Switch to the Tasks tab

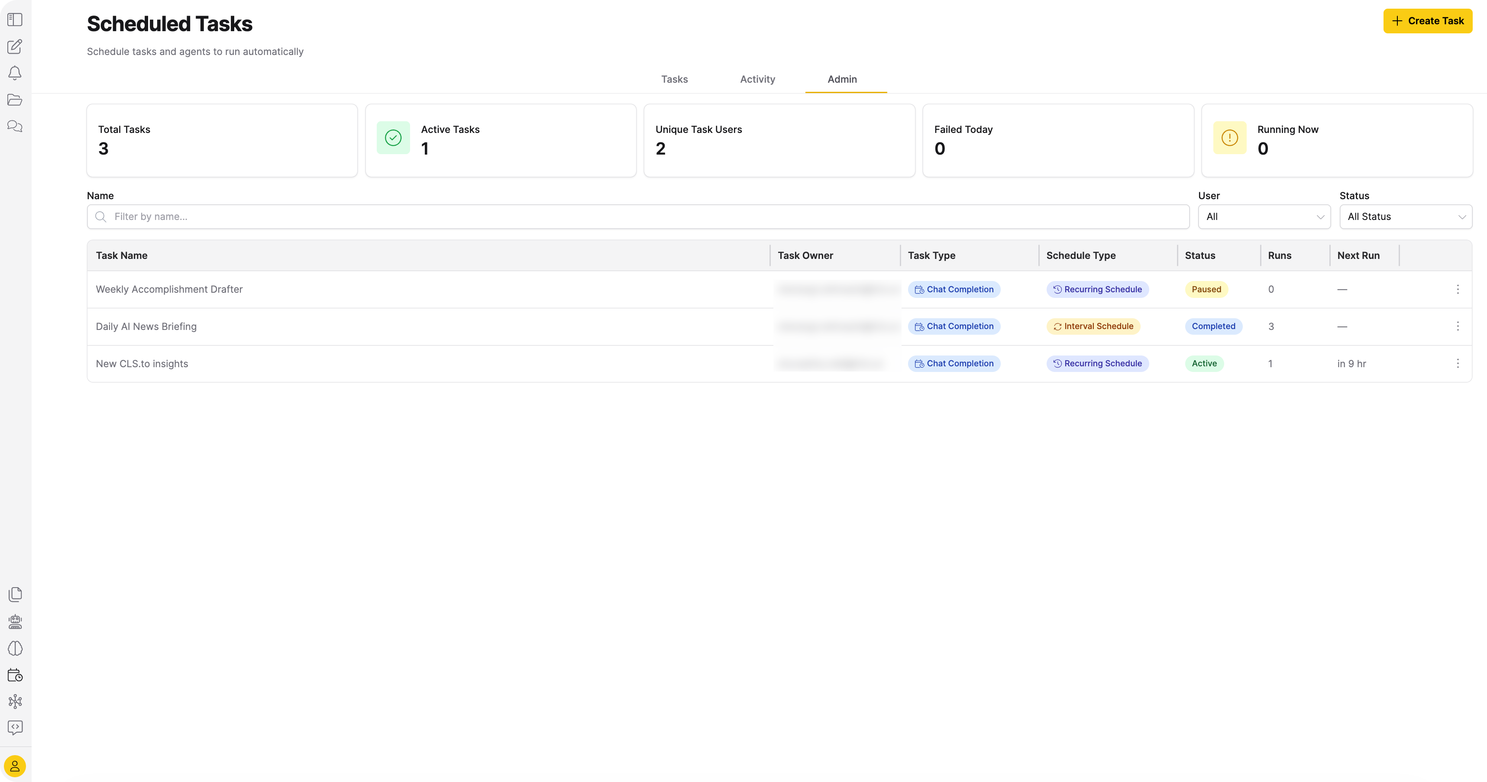[674, 79]
